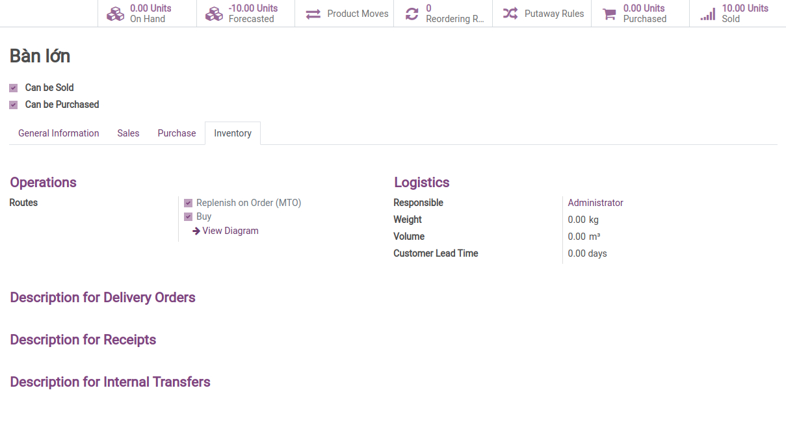The width and height of the screenshot is (786, 427).
Task: Click the Responsible field label
Action: pyautogui.click(x=418, y=203)
